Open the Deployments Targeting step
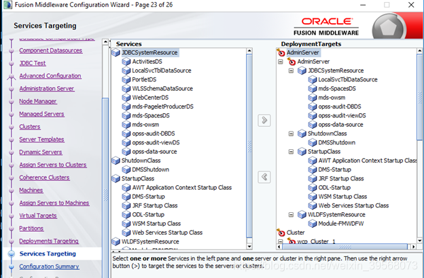424x278 pixels. [49, 241]
